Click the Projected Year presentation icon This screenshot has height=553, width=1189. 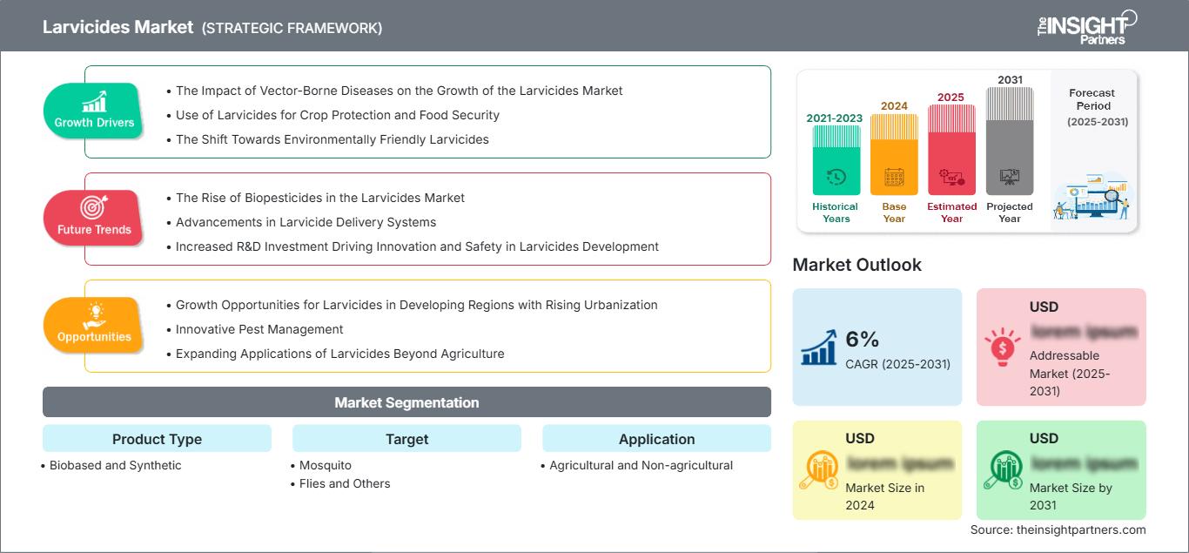(x=1010, y=177)
